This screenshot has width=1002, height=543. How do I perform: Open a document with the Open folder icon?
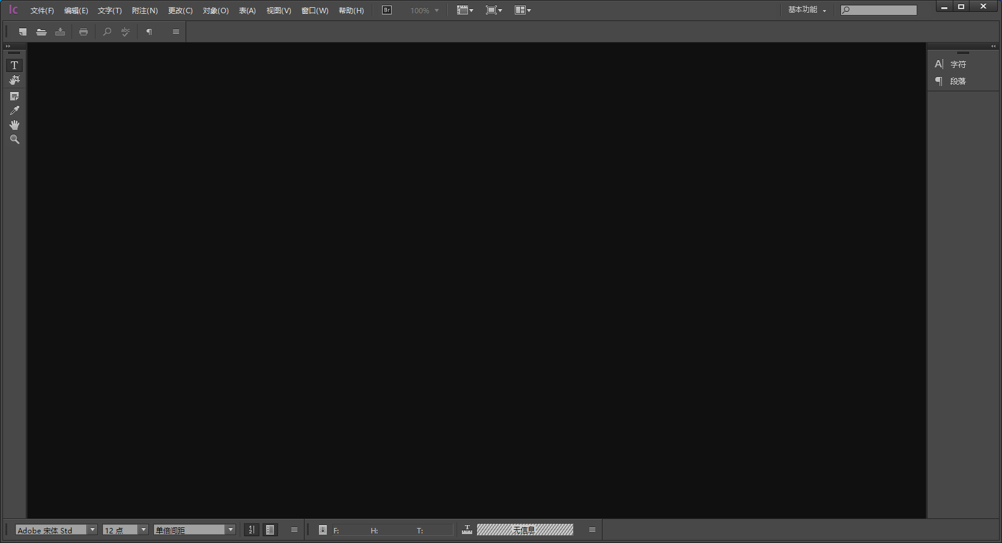[x=41, y=32]
